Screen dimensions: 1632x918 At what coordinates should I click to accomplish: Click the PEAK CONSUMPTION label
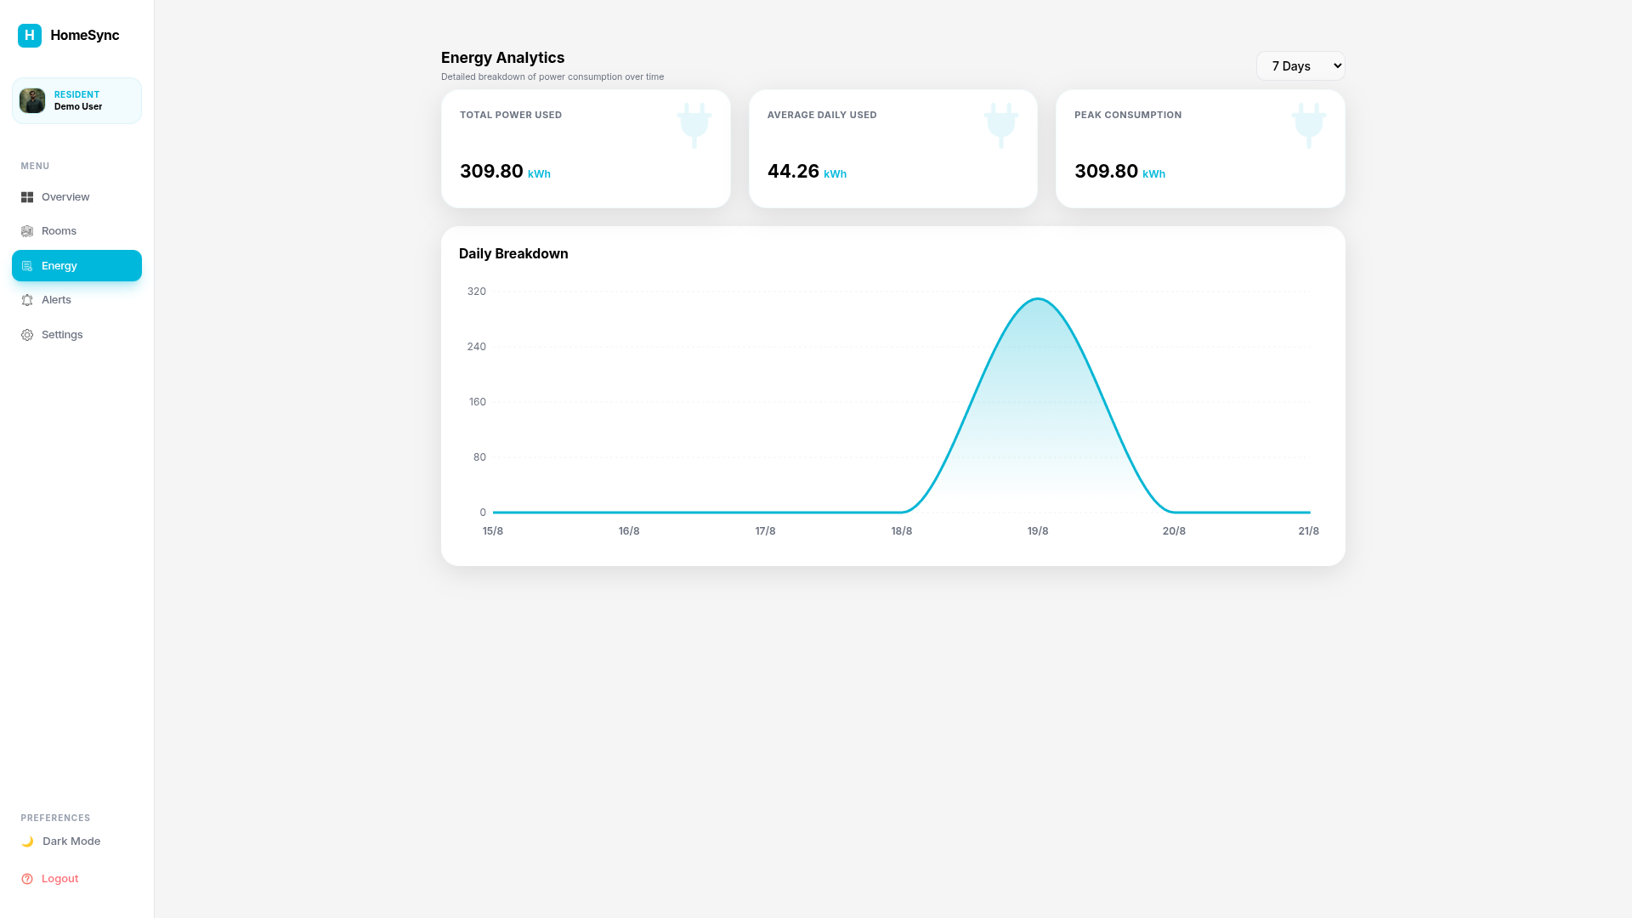[1128, 115]
